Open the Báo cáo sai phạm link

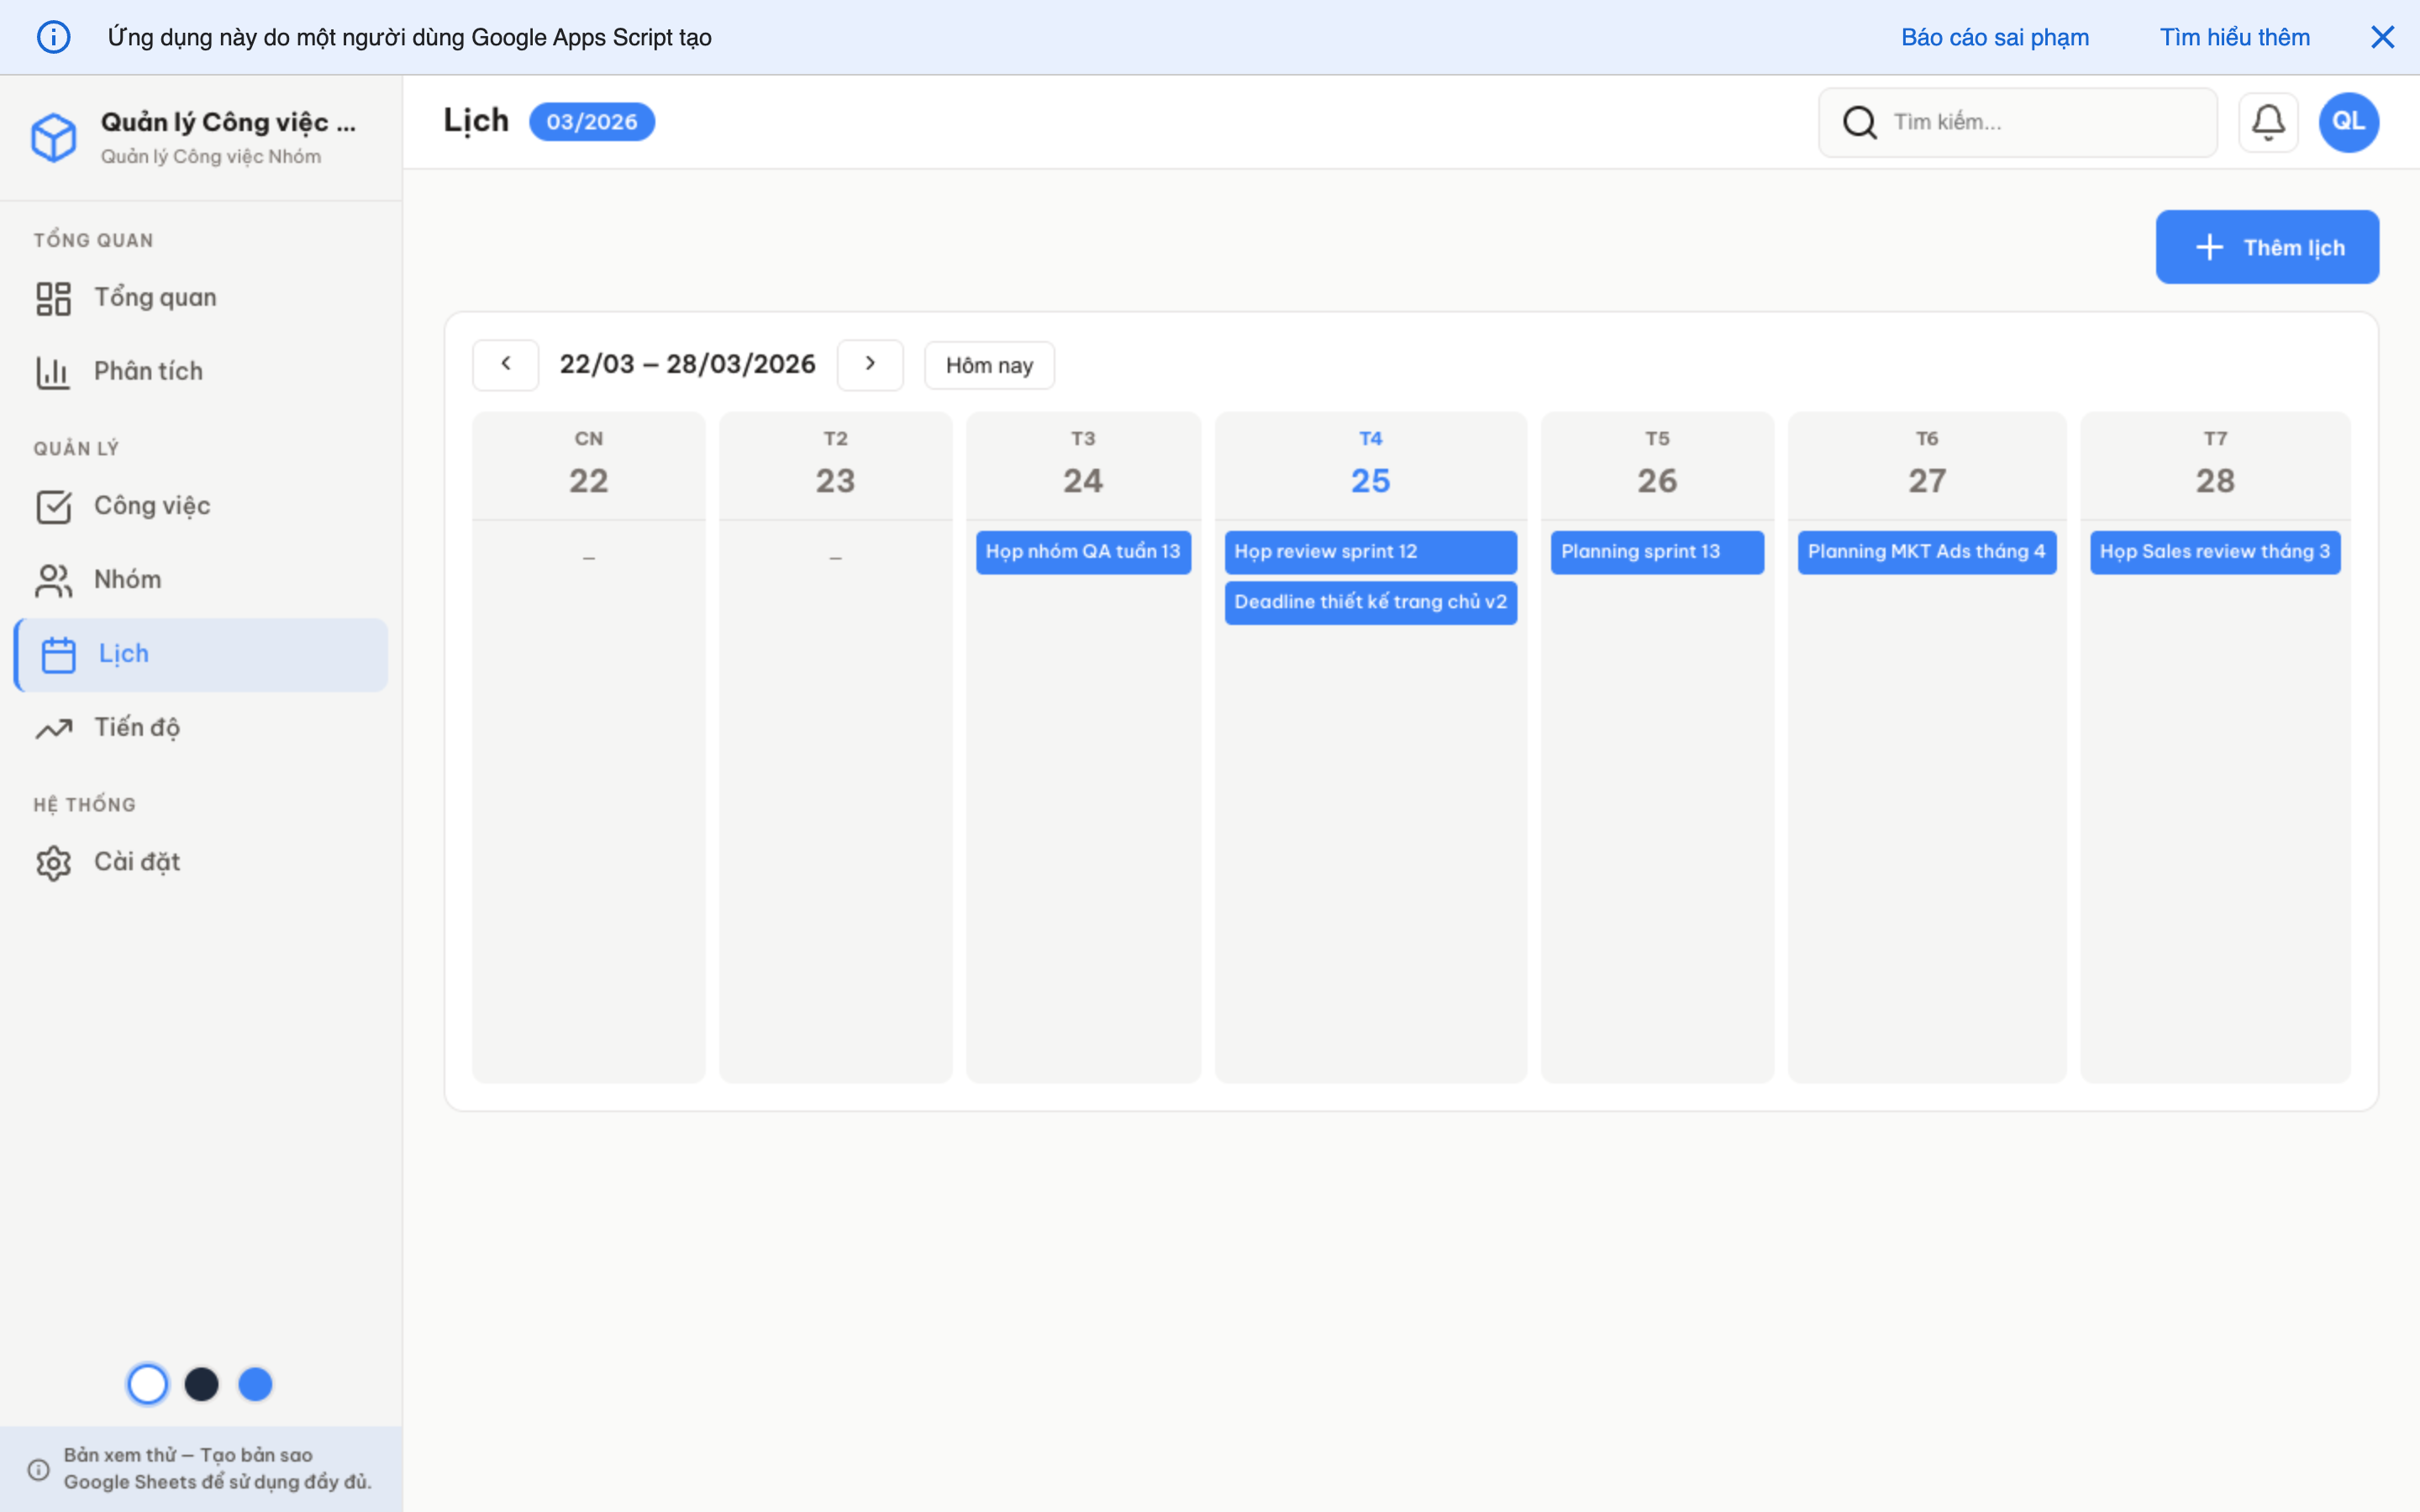click(x=1994, y=37)
